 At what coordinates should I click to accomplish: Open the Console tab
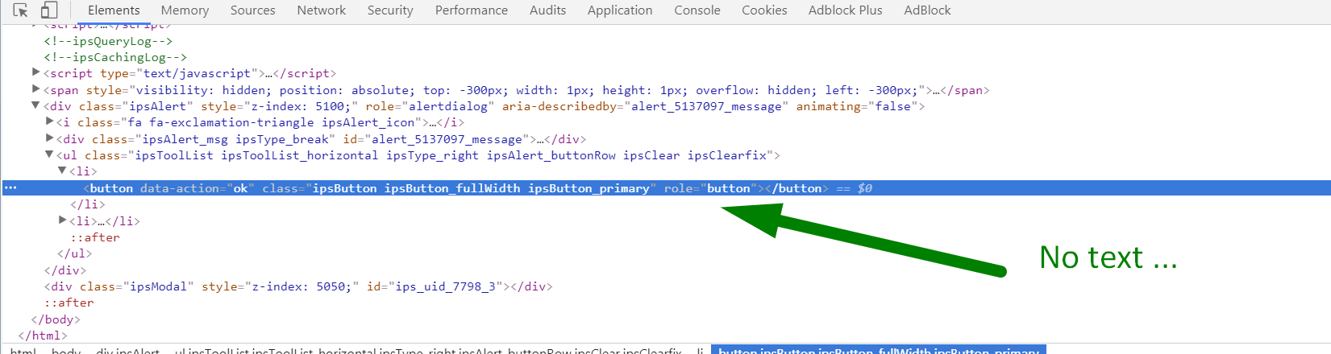[697, 10]
